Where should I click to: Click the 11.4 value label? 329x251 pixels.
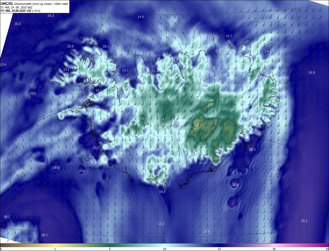(275, 172)
